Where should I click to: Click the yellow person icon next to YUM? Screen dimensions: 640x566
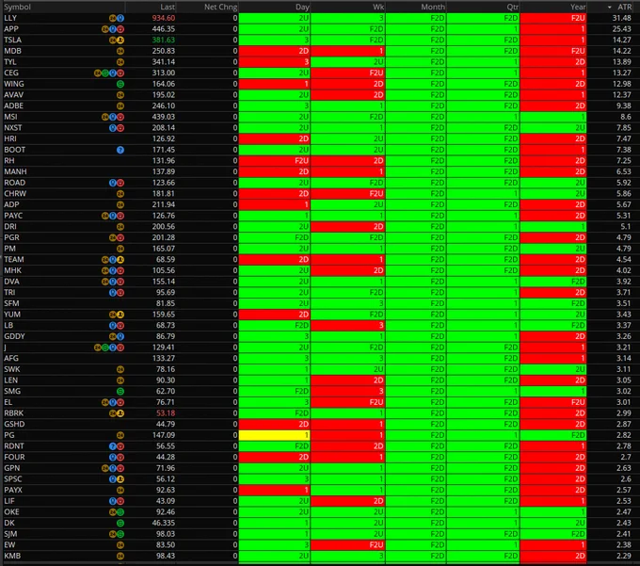tap(120, 315)
